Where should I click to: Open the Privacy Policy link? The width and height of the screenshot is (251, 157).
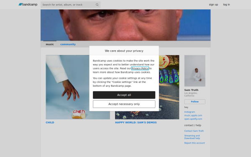click(x=140, y=68)
